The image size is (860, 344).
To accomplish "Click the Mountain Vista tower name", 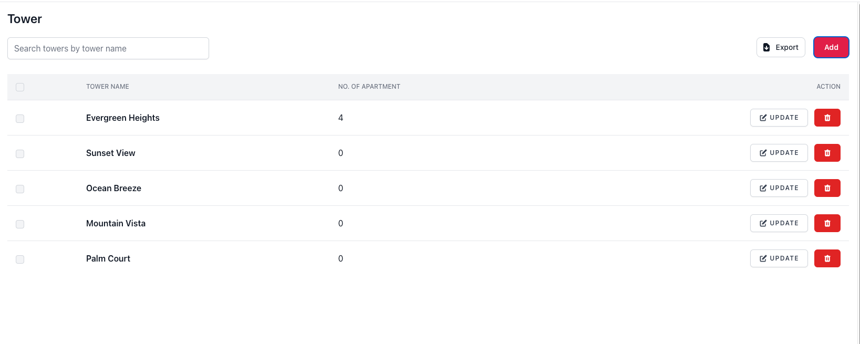I will [x=116, y=223].
